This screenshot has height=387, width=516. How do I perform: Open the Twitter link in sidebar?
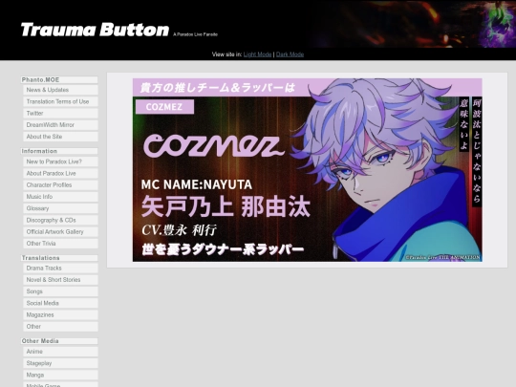[x=60, y=113]
